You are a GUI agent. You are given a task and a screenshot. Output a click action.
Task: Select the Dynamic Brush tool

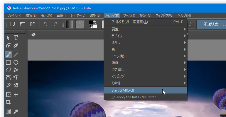8,85
